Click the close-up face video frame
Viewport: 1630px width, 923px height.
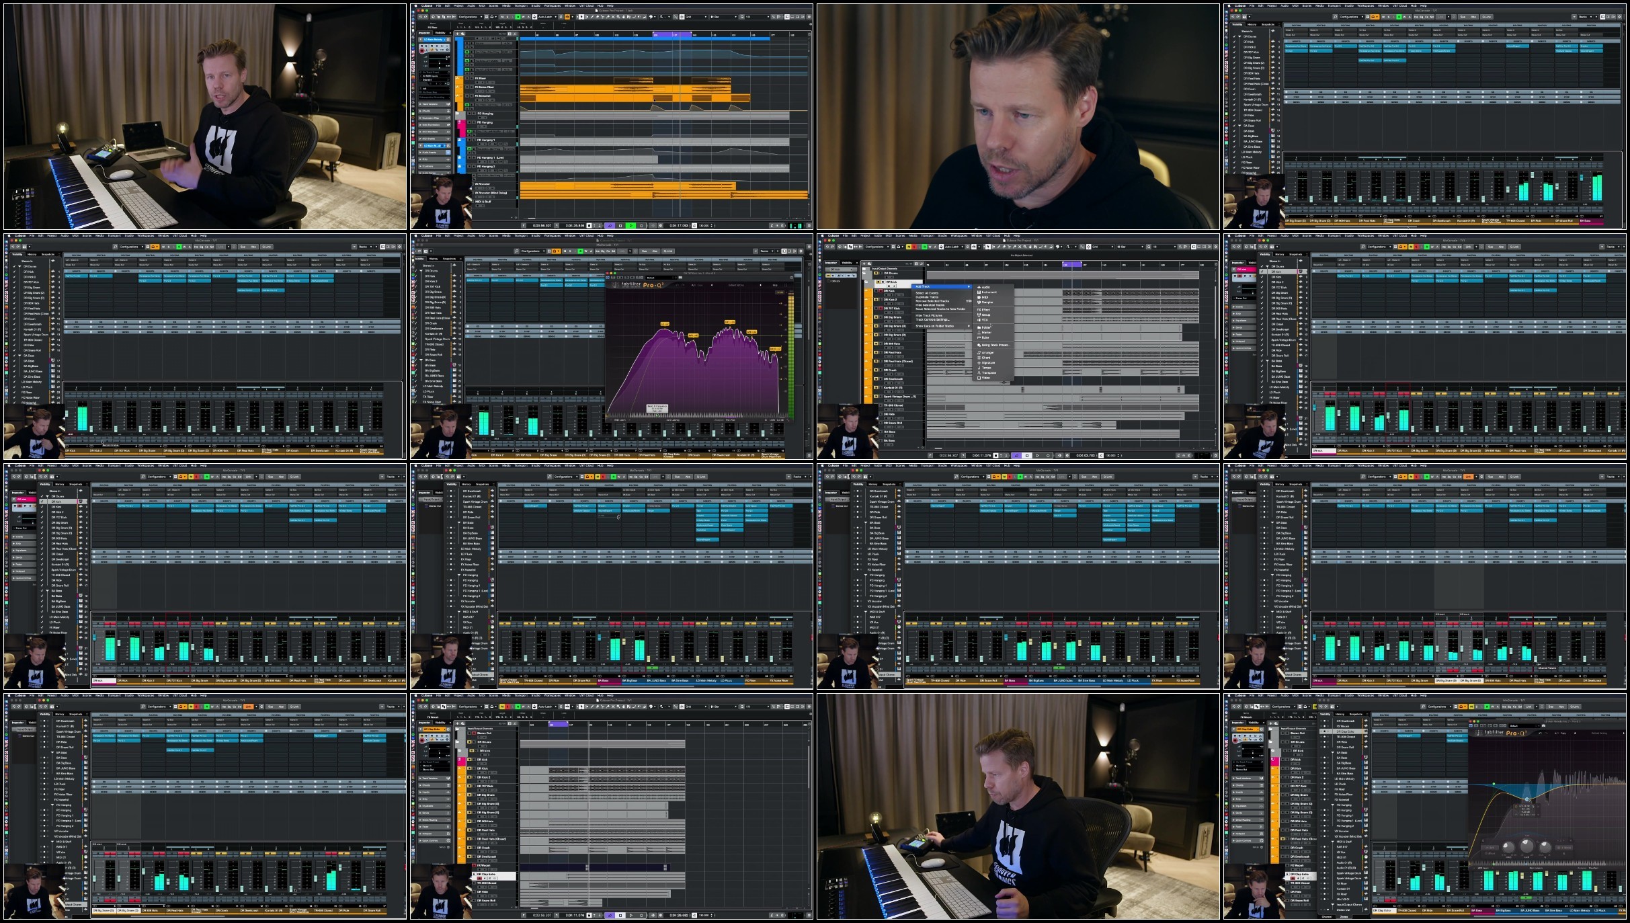click(1018, 117)
